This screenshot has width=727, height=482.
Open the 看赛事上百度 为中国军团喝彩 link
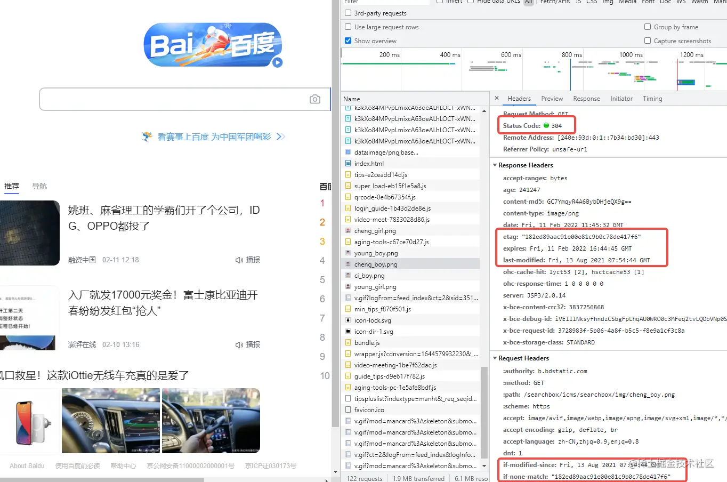[x=214, y=137]
